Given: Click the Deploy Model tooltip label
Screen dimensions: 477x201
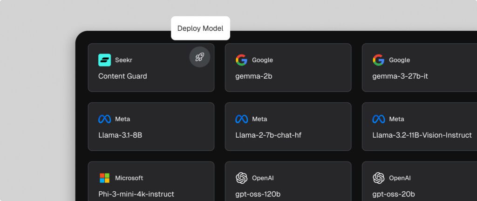Looking at the screenshot, I should 200,28.
